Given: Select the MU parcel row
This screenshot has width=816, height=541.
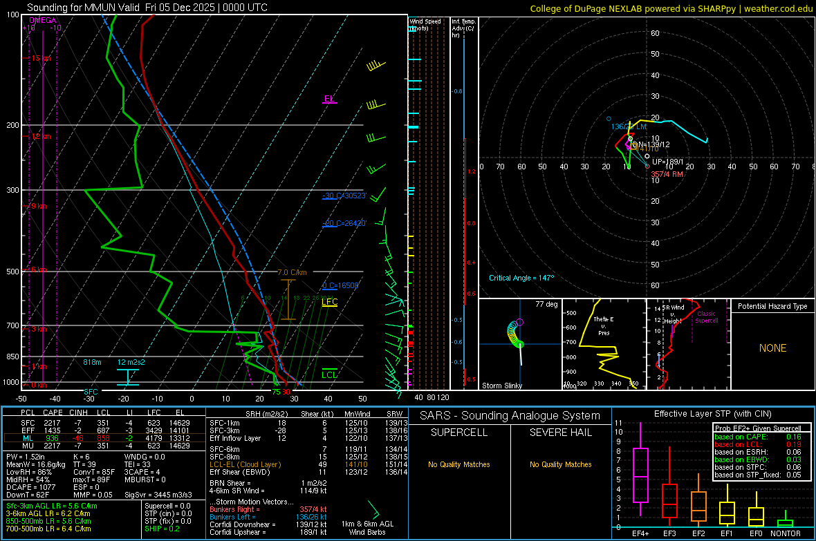Looking at the screenshot, I should pos(104,445).
